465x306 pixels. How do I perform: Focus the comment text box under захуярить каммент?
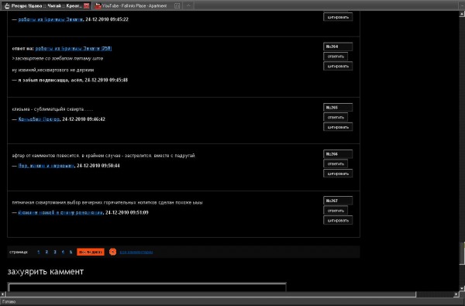[147, 287]
